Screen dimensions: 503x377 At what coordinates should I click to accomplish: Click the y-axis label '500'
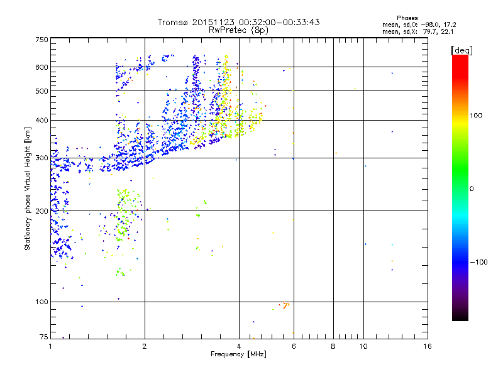point(42,91)
